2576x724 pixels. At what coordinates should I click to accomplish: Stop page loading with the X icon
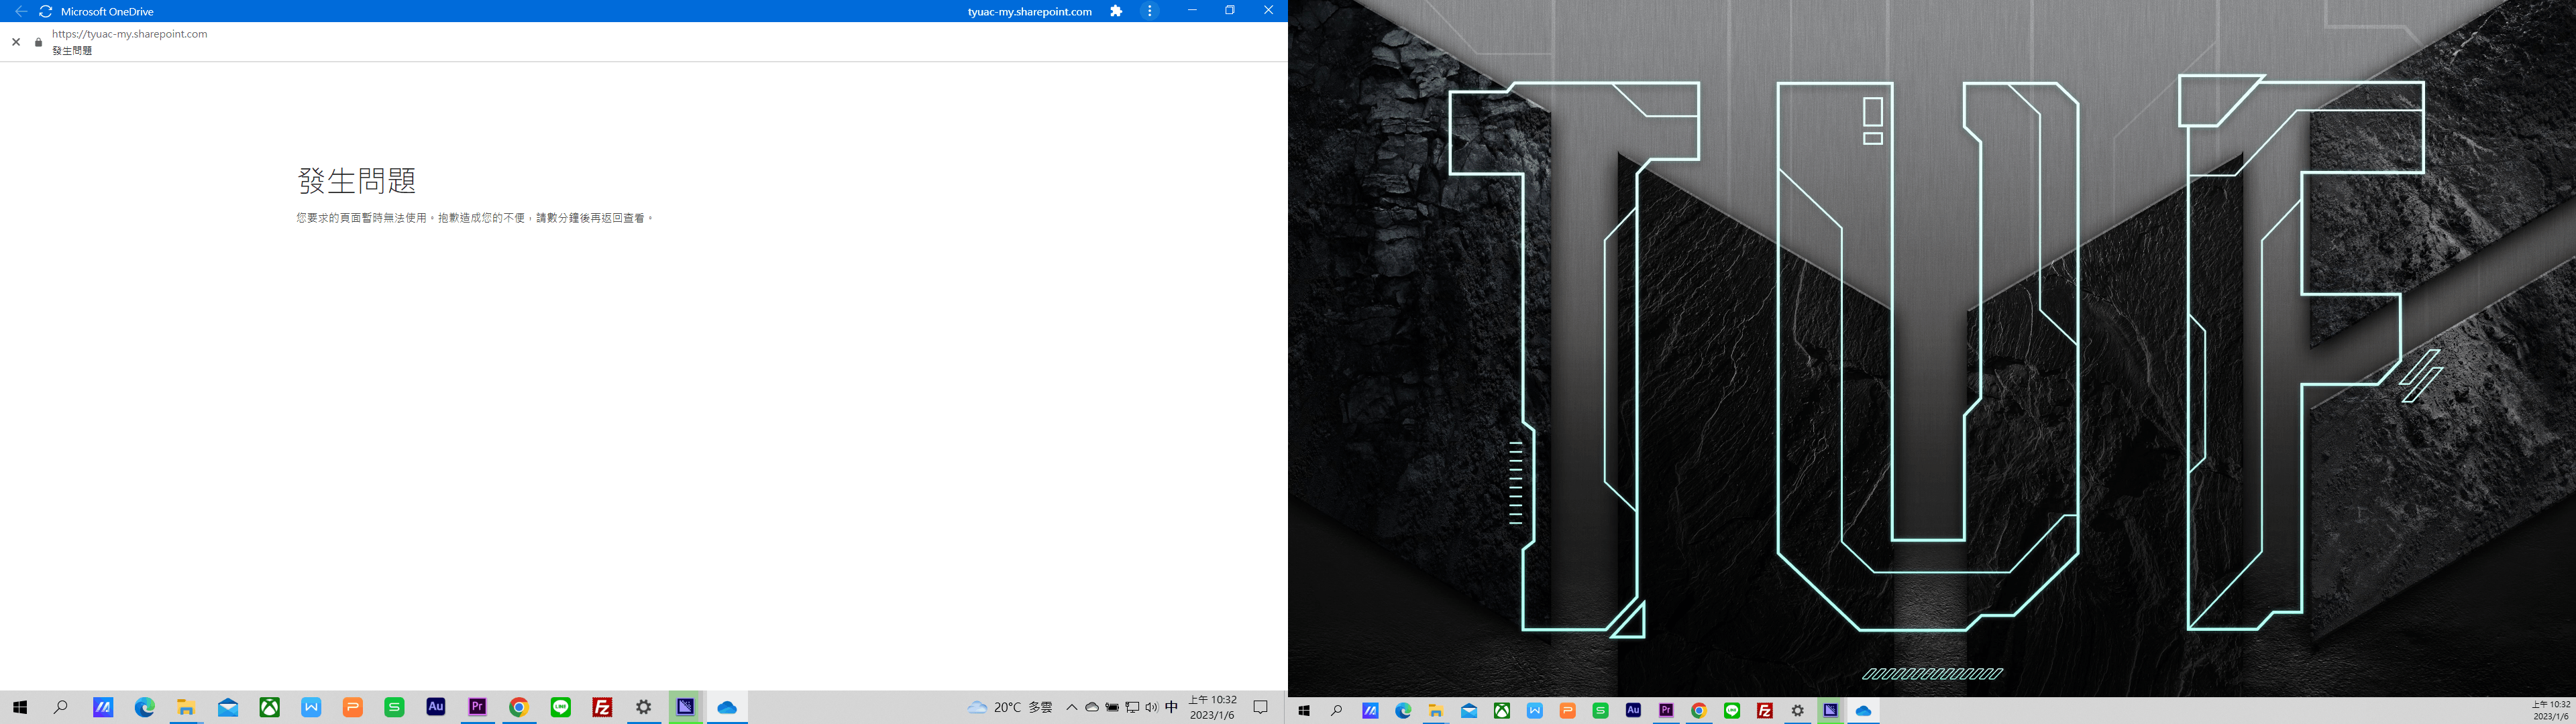(x=16, y=42)
